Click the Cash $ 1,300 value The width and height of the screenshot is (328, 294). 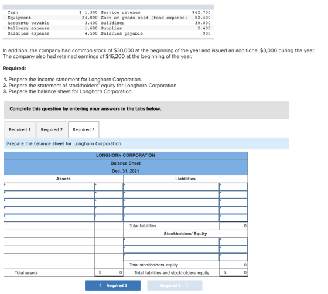pos(88,12)
